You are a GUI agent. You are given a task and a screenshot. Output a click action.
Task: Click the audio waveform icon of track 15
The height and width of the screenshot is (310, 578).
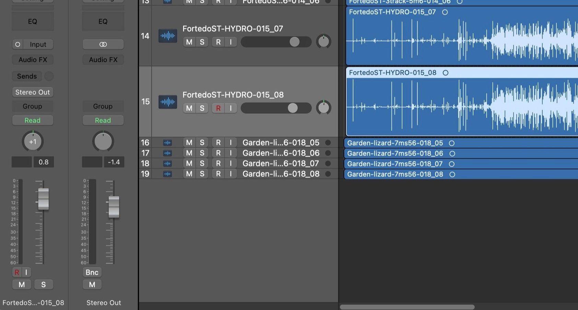click(x=167, y=102)
